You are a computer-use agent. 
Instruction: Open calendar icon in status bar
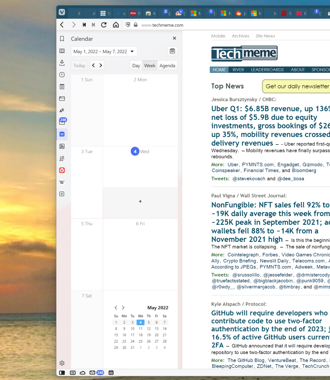tap(111, 373)
